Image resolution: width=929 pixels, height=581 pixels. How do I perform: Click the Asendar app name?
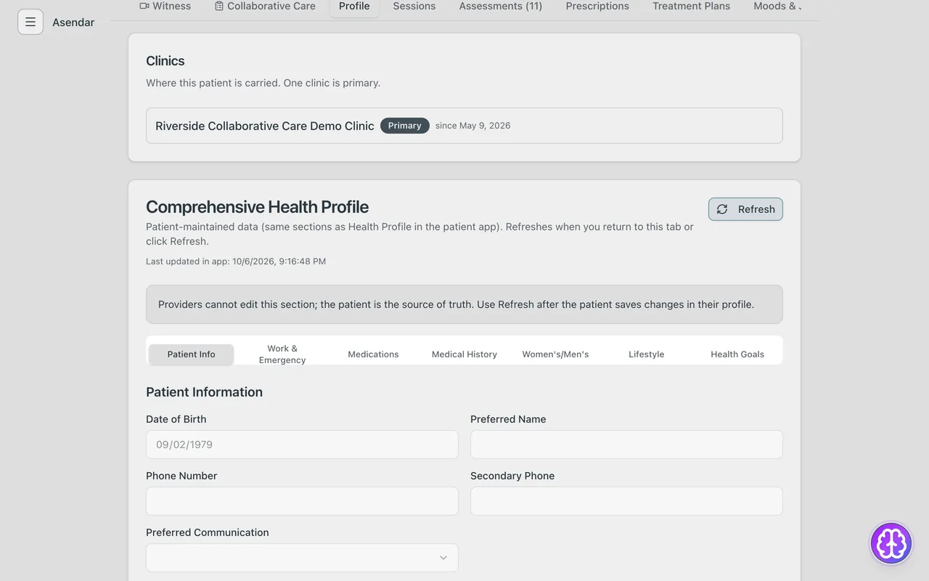coord(73,23)
